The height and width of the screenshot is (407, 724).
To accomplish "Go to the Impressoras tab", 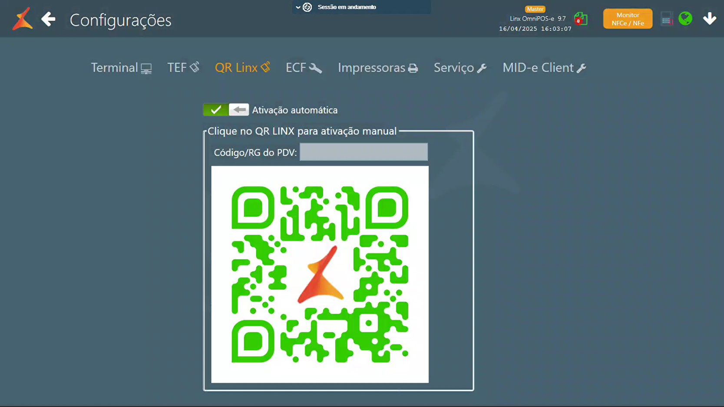I will 378,68.
